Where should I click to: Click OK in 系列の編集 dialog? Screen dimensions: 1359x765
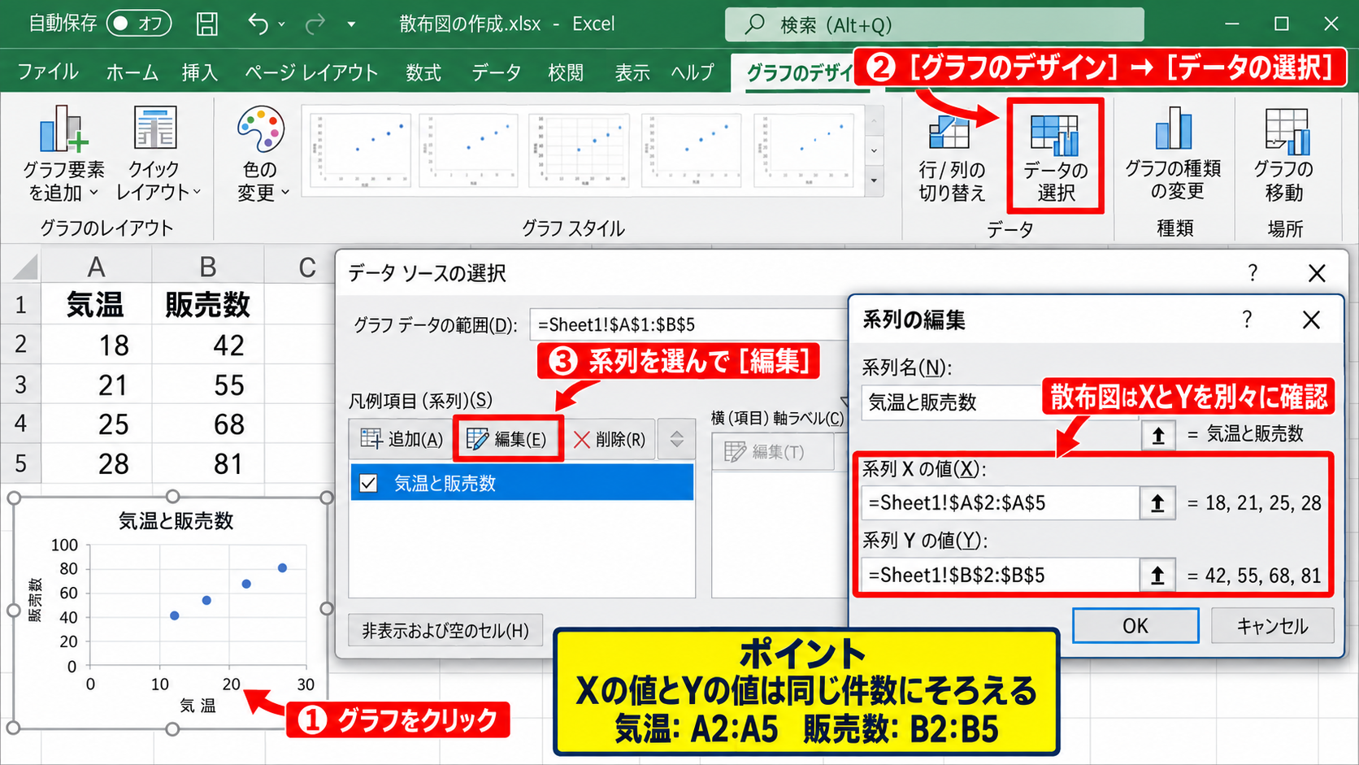[1135, 626]
